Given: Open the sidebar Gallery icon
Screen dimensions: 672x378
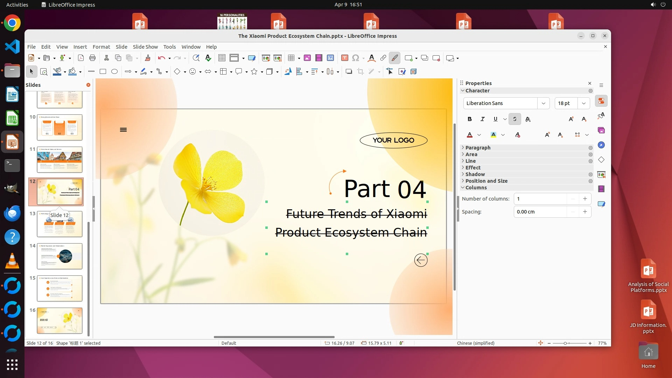Looking at the screenshot, I should (x=601, y=131).
